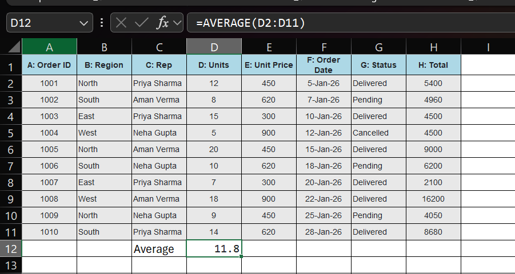The width and height of the screenshot is (515, 274).
Task: Click the 'A: Order ID' header cell
Action: (x=49, y=65)
